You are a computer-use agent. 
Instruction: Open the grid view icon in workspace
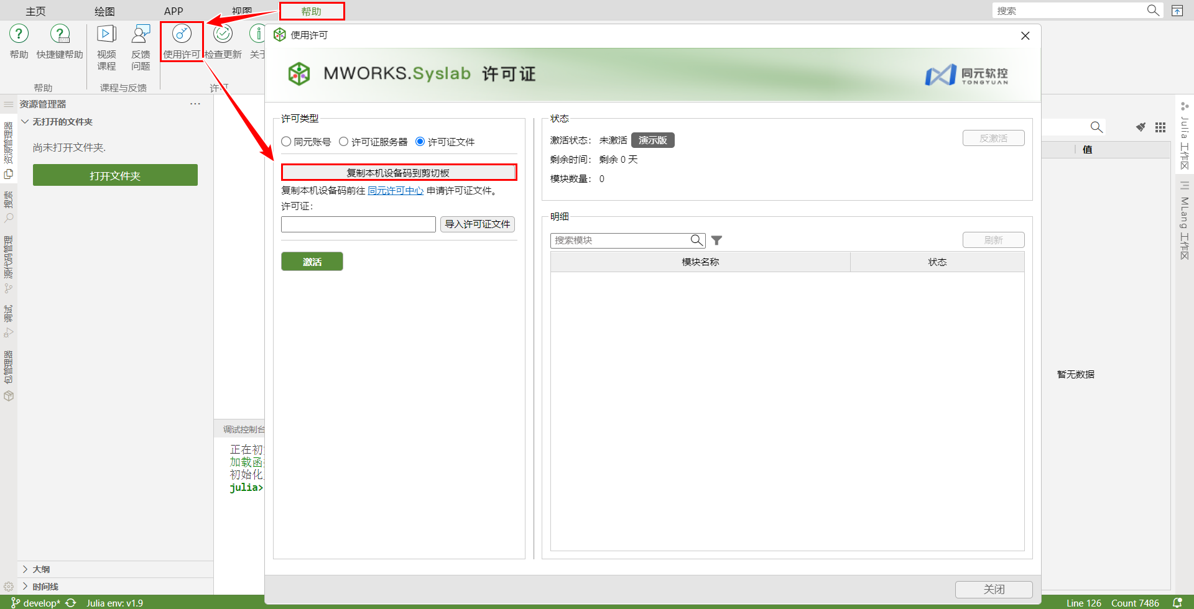tap(1160, 127)
